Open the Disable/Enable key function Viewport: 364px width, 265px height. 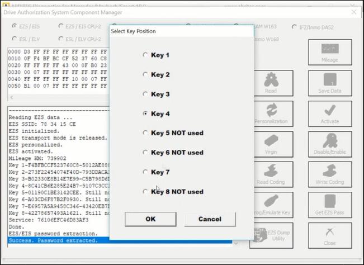[x=330, y=144]
